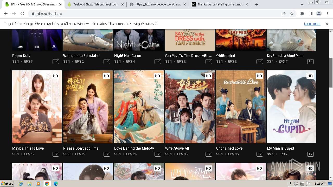Close the BFlix tab
This screenshot has height=187, width=333.
click(x=60, y=4)
